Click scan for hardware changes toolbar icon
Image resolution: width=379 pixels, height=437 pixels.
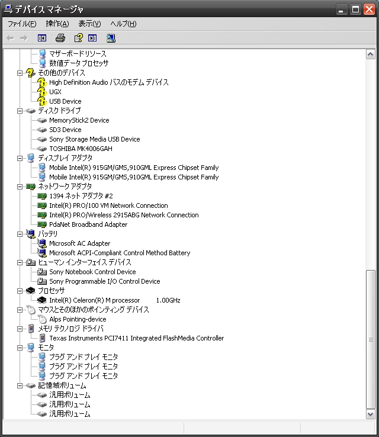point(111,38)
